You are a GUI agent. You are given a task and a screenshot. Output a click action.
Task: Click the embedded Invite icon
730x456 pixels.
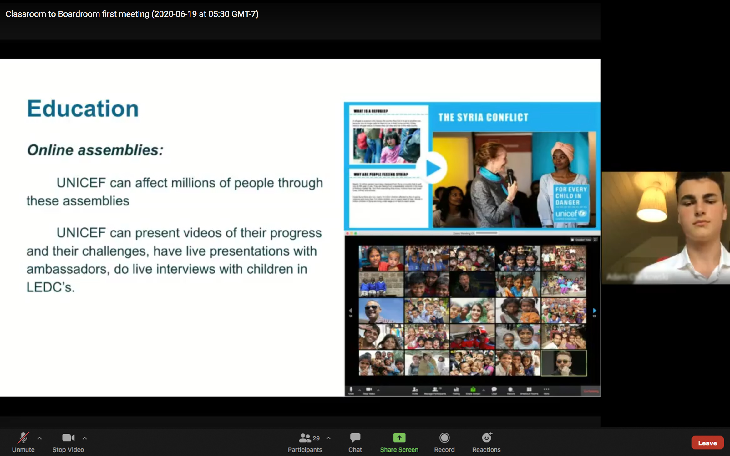tap(415, 389)
